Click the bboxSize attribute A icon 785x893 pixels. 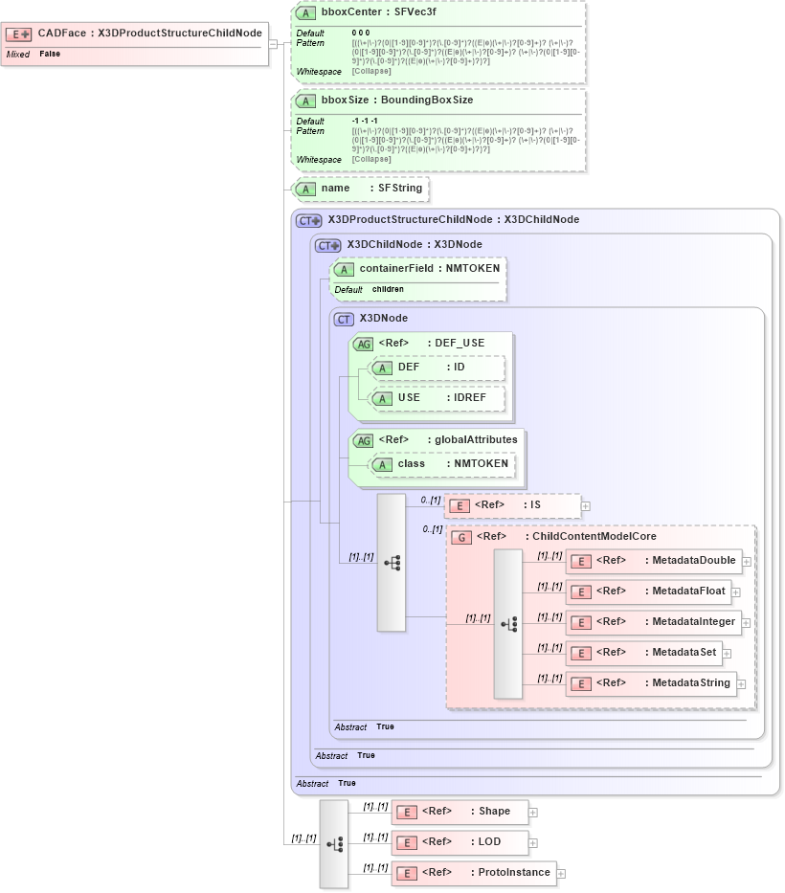(306, 101)
